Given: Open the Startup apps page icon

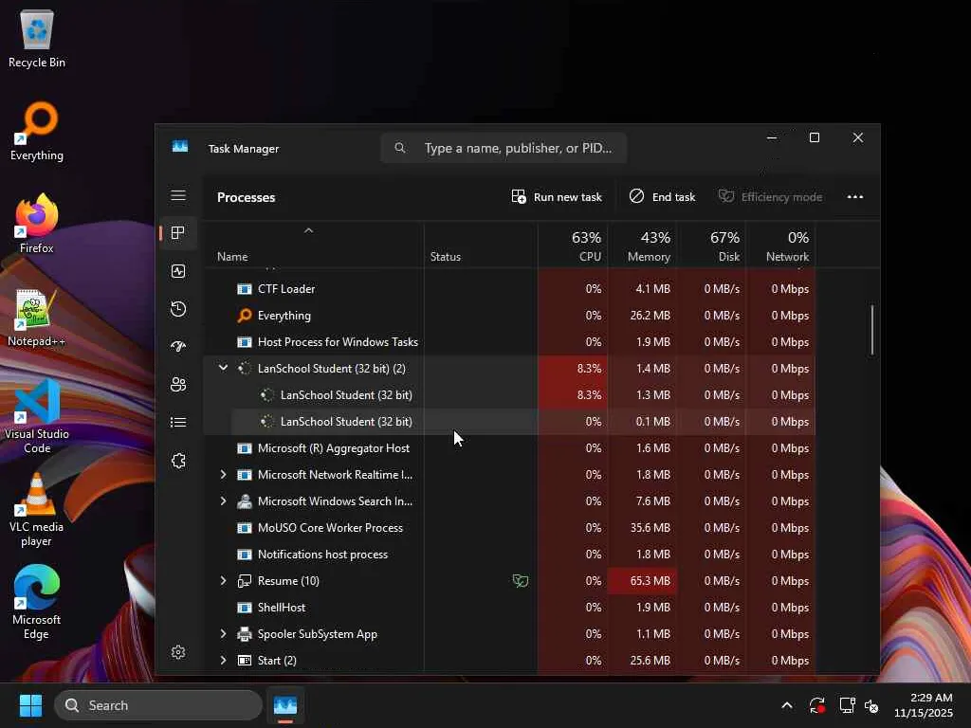Looking at the screenshot, I should [x=178, y=347].
